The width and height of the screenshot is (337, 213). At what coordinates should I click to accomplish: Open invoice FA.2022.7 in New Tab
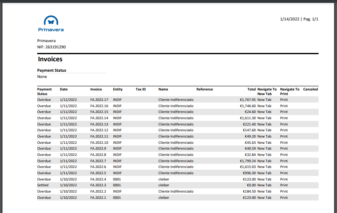(x=264, y=161)
